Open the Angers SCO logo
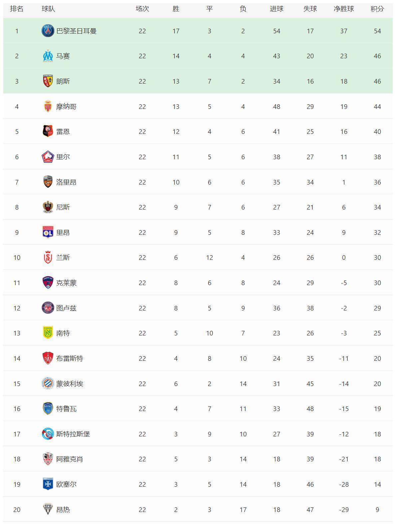 click(x=48, y=510)
